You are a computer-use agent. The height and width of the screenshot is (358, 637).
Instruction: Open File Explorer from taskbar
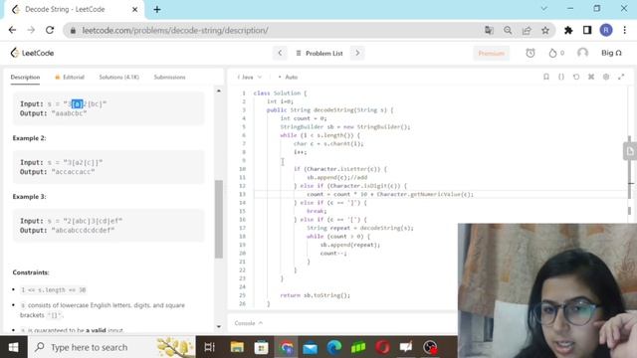tap(237, 347)
